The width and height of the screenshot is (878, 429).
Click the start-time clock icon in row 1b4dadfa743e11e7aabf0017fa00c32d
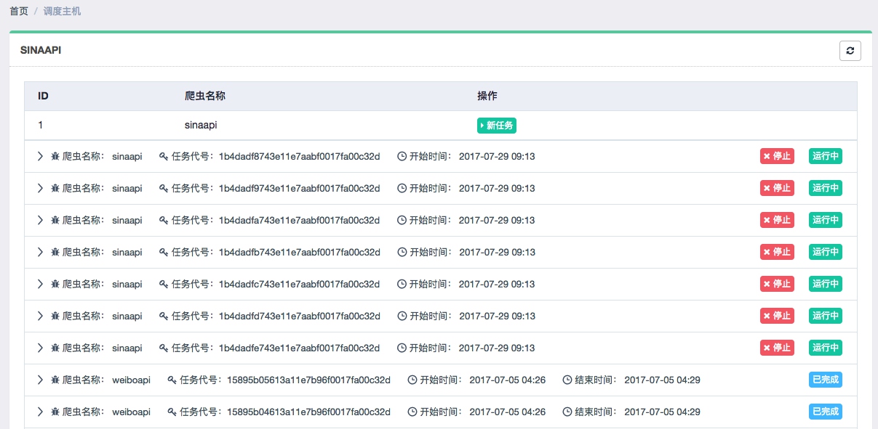pos(402,220)
